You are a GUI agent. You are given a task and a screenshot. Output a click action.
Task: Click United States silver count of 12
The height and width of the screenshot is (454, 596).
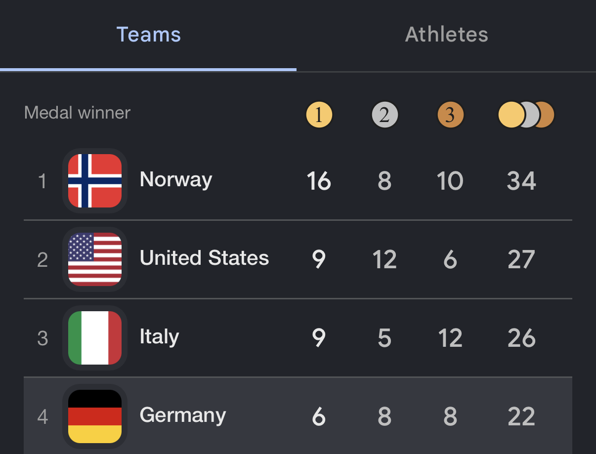384,259
